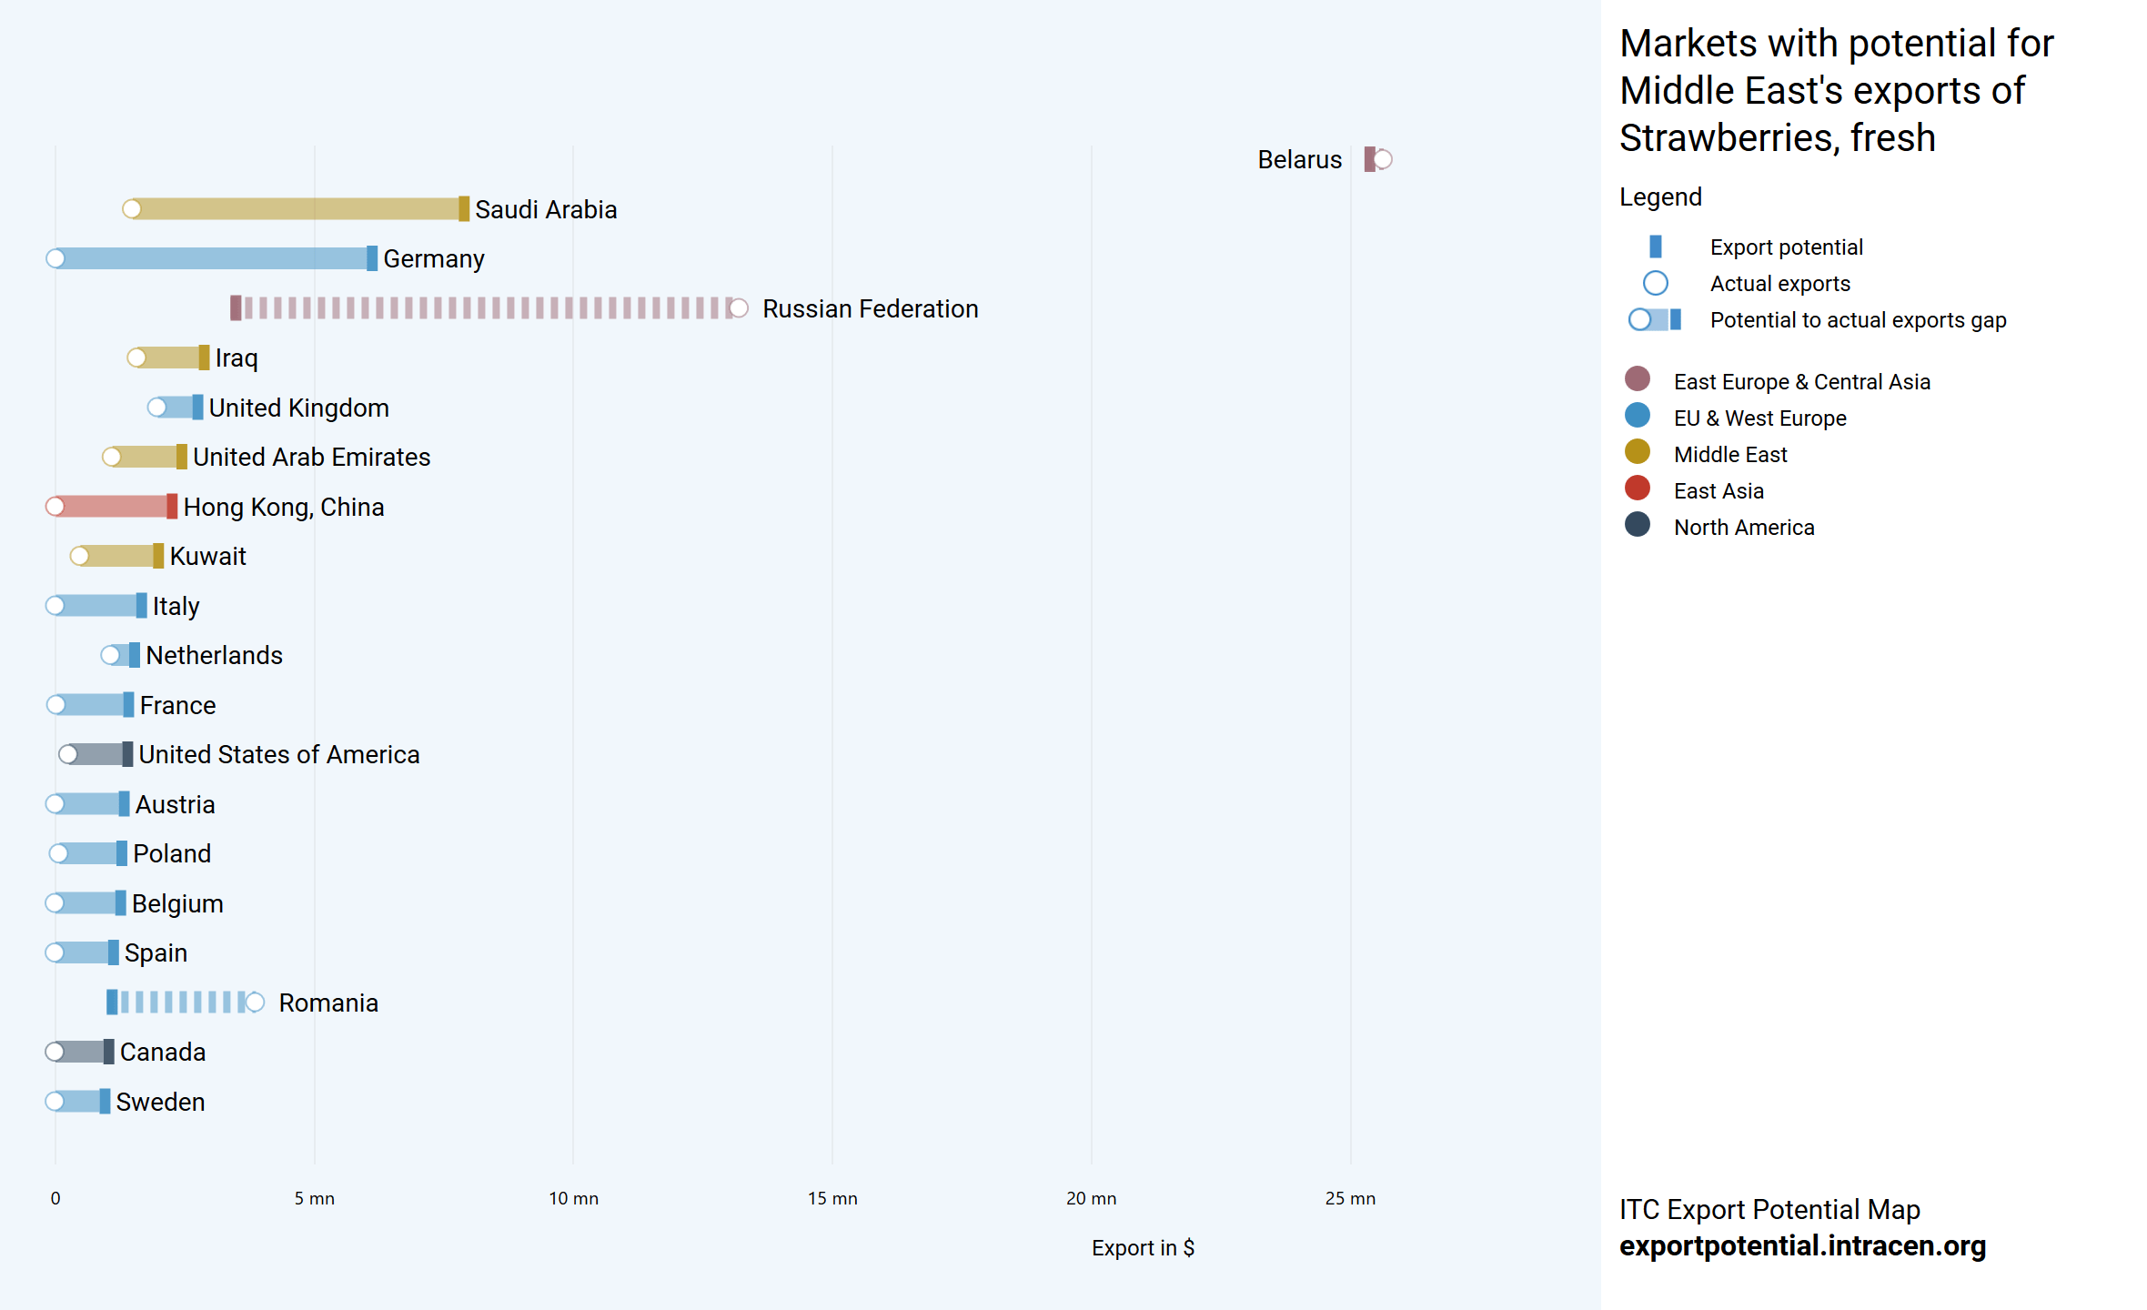Image resolution: width=2147 pixels, height=1310 pixels.
Task: Select the EU & West Europe color dot
Action: (1637, 416)
